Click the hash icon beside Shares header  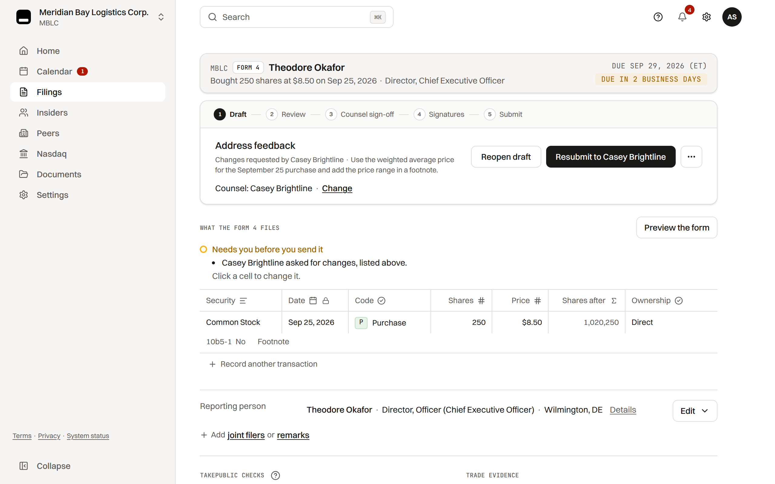481,301
